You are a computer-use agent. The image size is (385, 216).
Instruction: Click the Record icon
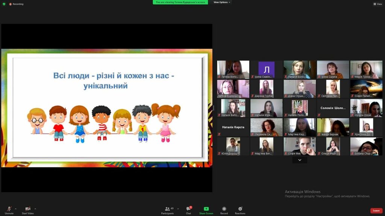click(224, 209)
